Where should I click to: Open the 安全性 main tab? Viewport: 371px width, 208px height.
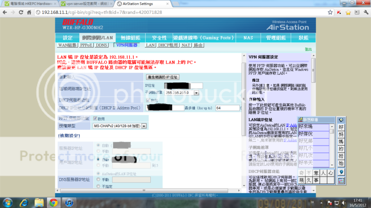pyautogui.click(x=159, y=38)
